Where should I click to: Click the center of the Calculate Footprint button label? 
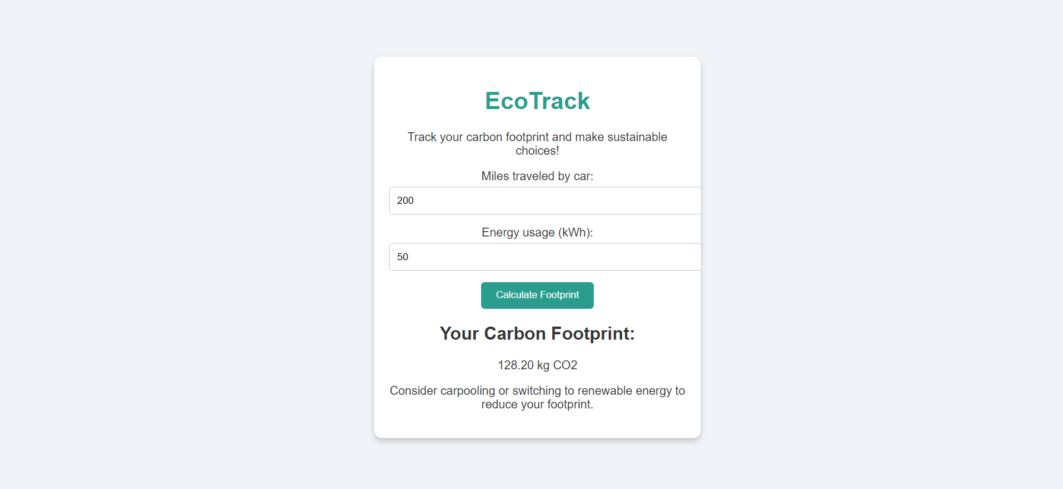coord(537,295)
